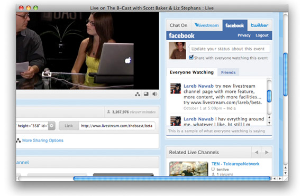Viewport: 301px width, 196px height.
Task: Click the window's vertical scrollbar thumb
Action: tap(285, 74)
